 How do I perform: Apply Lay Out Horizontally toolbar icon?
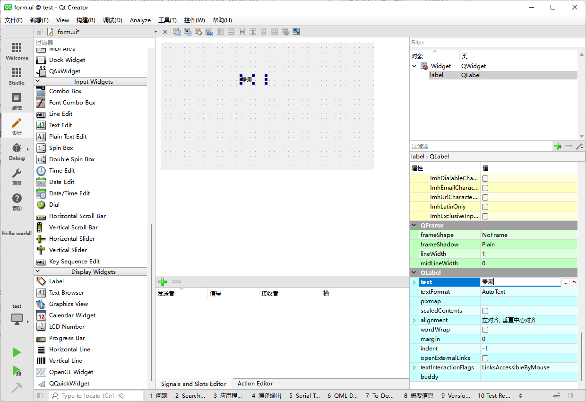220,32
